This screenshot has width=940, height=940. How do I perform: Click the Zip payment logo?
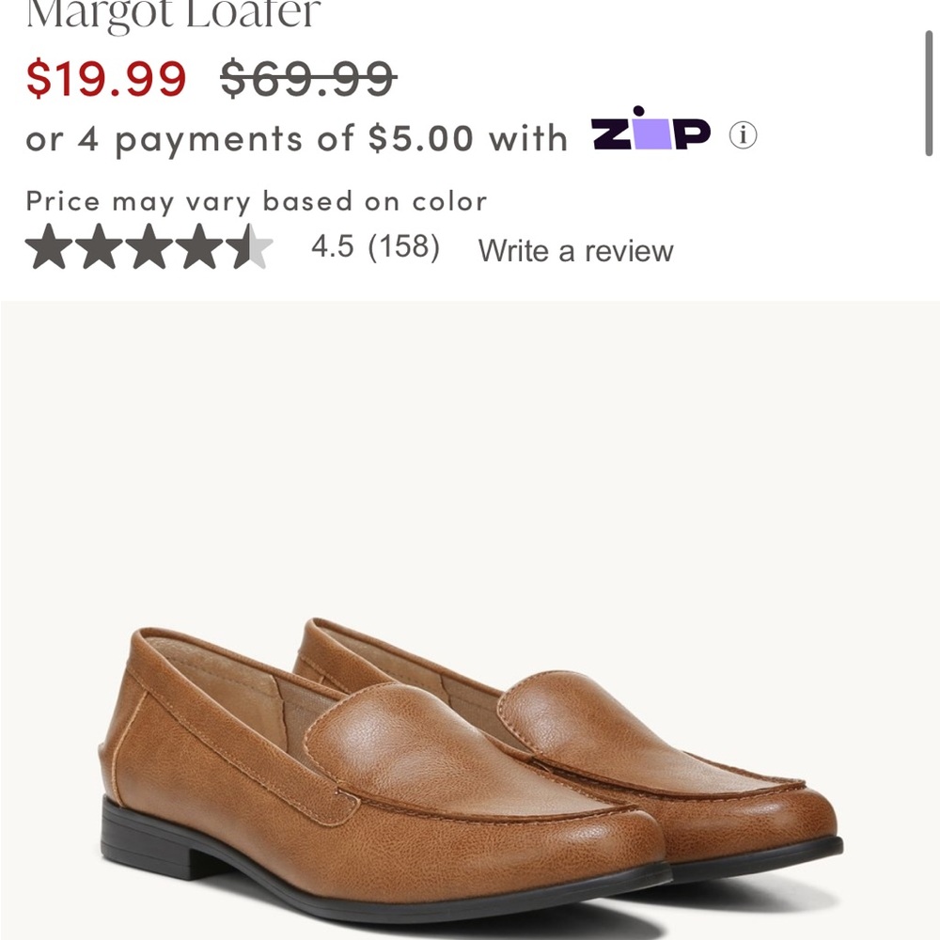point(650,134)
